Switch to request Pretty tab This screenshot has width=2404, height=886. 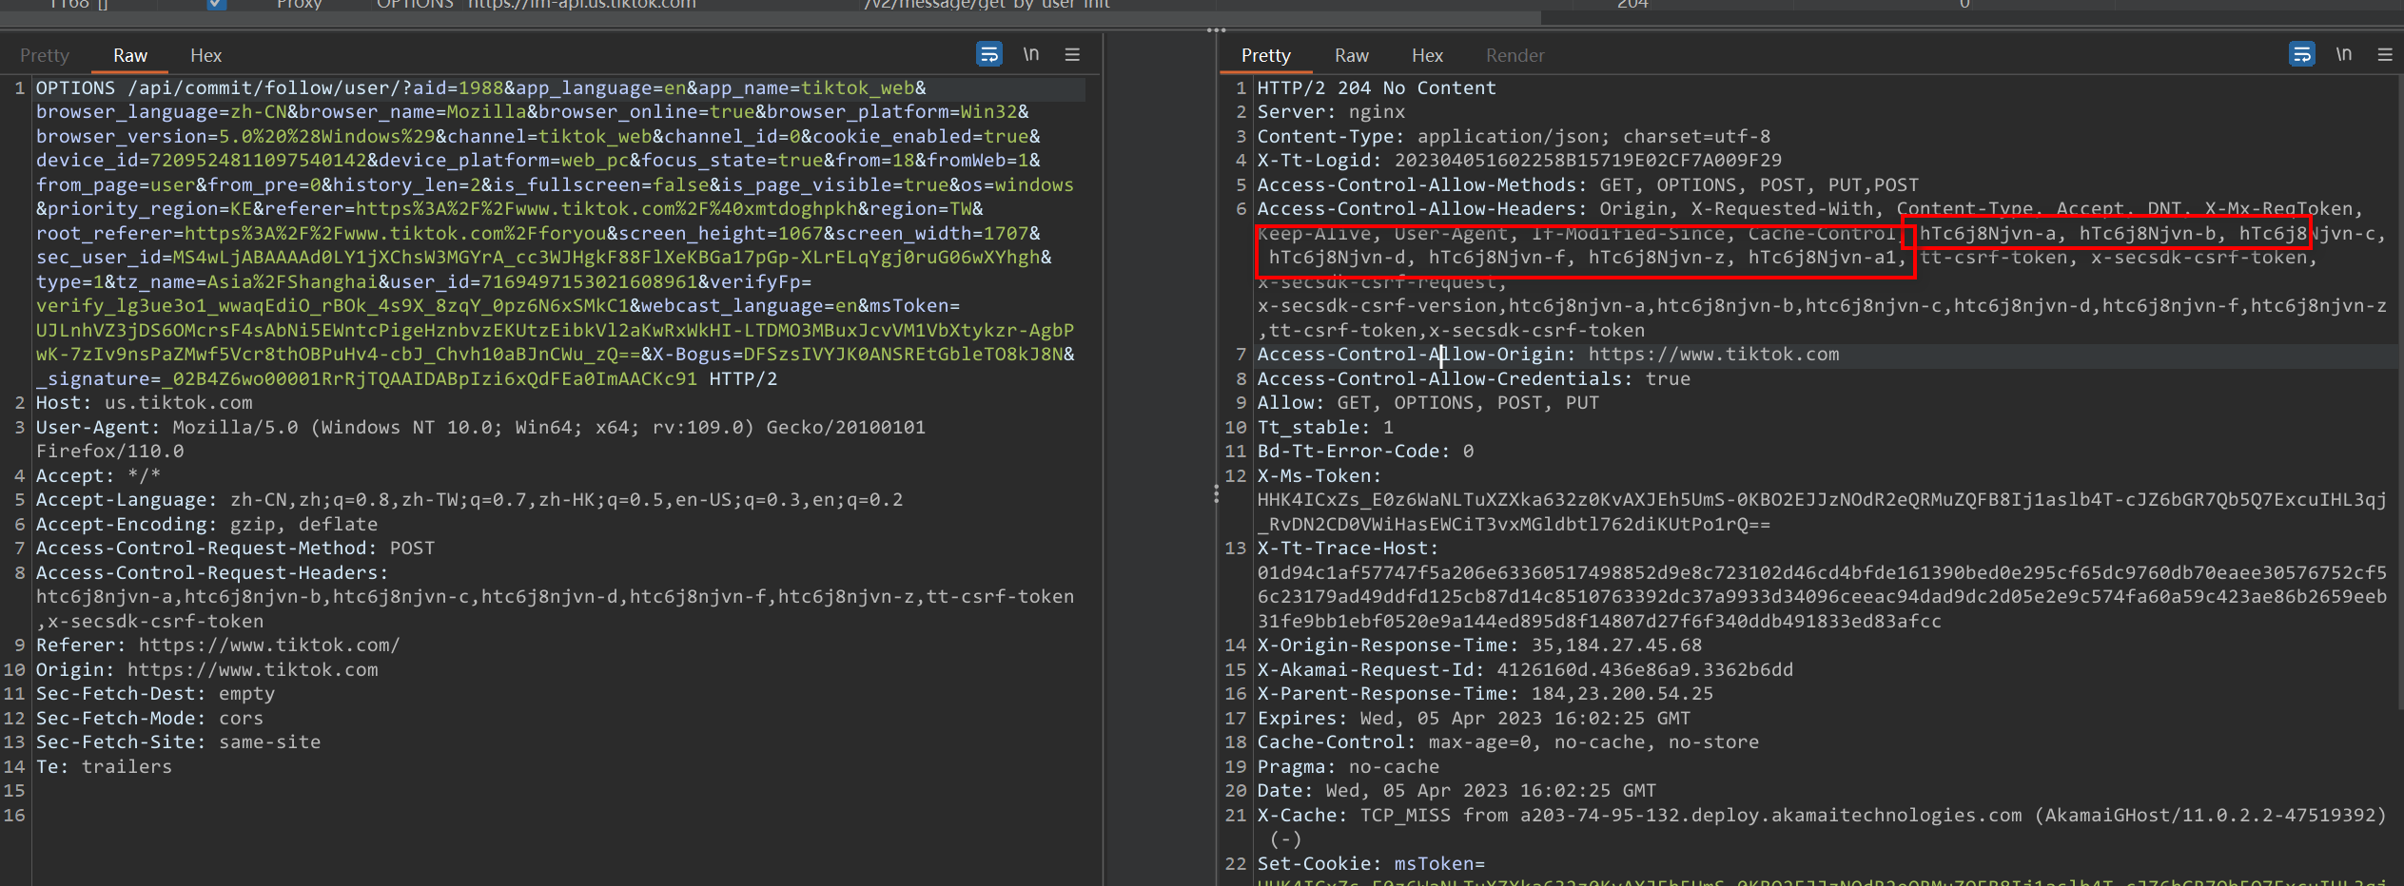tap(45, 55)
